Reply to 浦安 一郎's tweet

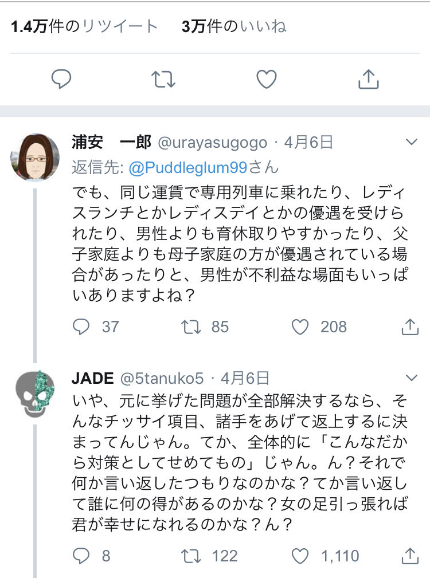(x=82, y=327)
